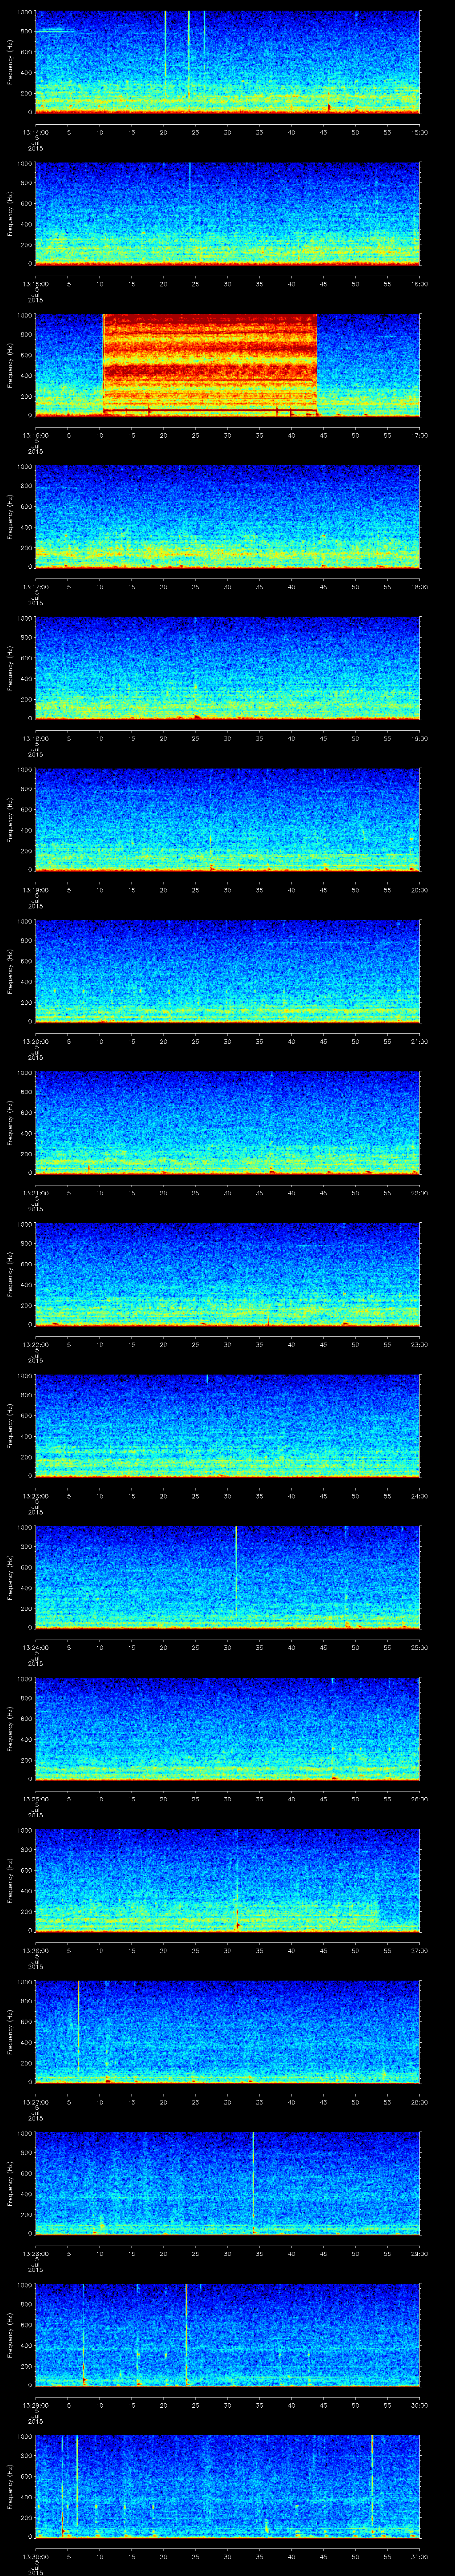Click the 28:00 end time label
455x2576 pixels.
pyautogui.click(x=420, y=2102)
